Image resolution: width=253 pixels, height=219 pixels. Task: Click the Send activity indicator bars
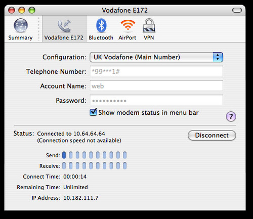tap(94, 155)
